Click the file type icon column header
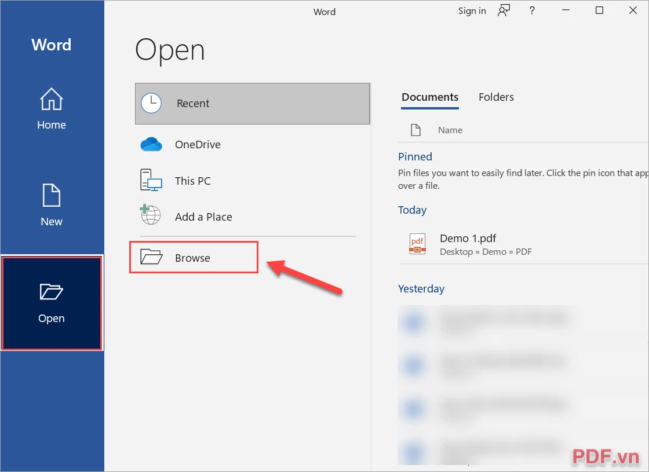Viewport: 649px width, 472px height. click(415, 130)
